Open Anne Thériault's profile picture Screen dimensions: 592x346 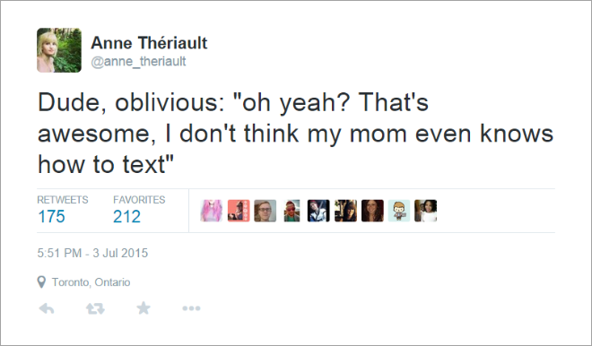59,50
